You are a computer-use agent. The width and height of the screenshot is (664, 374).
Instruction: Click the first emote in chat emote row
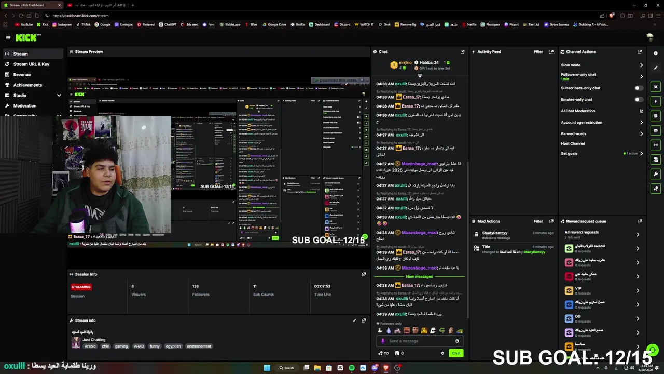[x=380, y=330]
